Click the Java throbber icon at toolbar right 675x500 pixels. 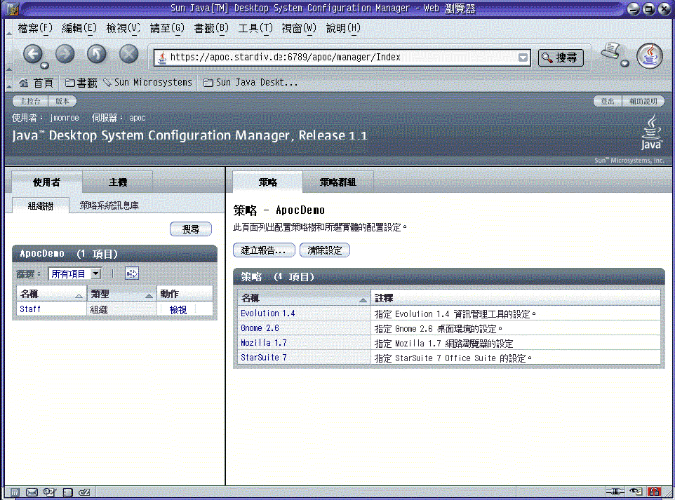tap(650, 56)
